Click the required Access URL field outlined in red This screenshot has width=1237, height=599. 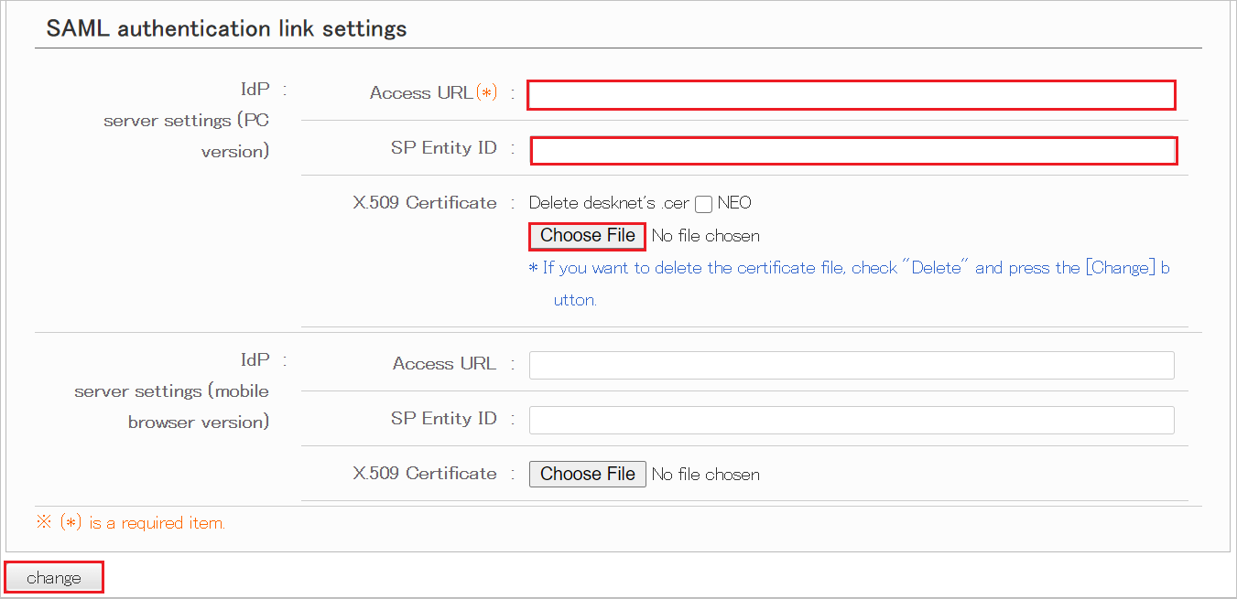click(851, 94)
